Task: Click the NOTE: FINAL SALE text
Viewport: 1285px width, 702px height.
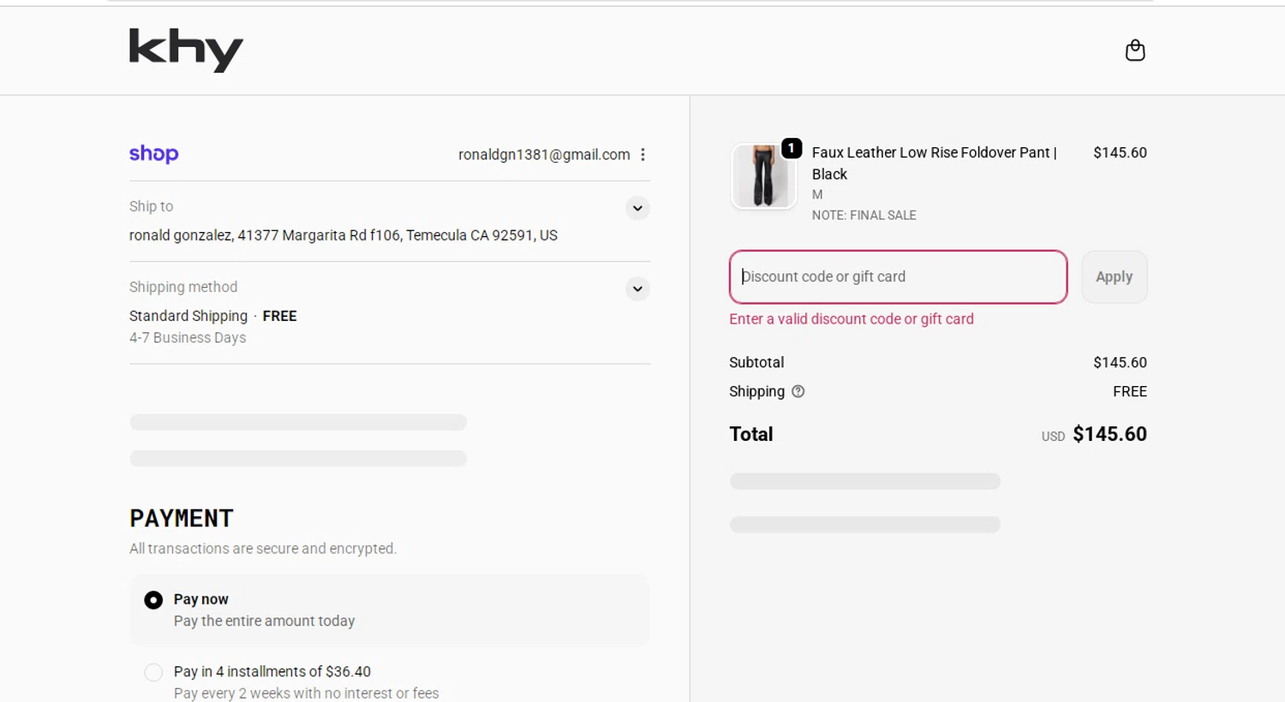Action: (x=864, y=216)
